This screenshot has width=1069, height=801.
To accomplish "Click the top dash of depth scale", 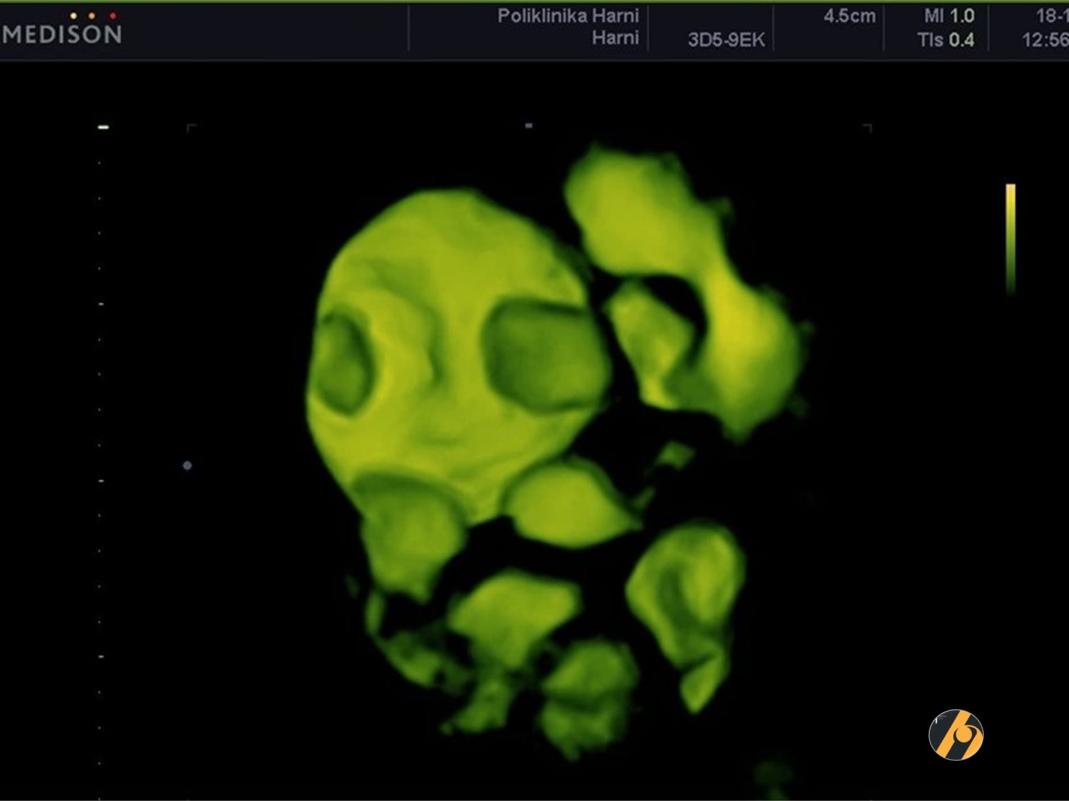I will pyautogui.click(x=103, y=127).
